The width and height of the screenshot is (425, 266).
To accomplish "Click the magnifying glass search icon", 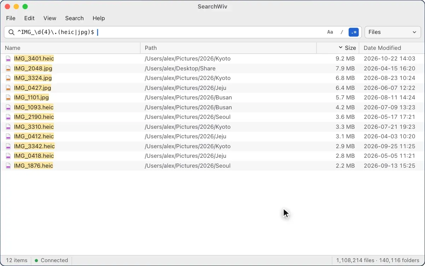I will 11,32.
